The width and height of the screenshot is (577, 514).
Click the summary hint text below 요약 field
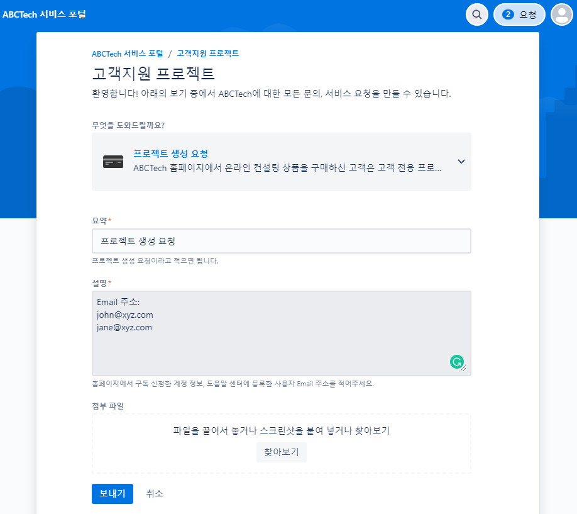point(155,261)
